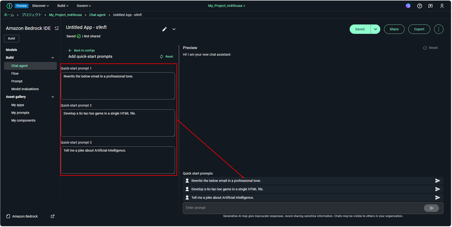Send the 'Rewrite the below email' quick prompt

[437, 180]
